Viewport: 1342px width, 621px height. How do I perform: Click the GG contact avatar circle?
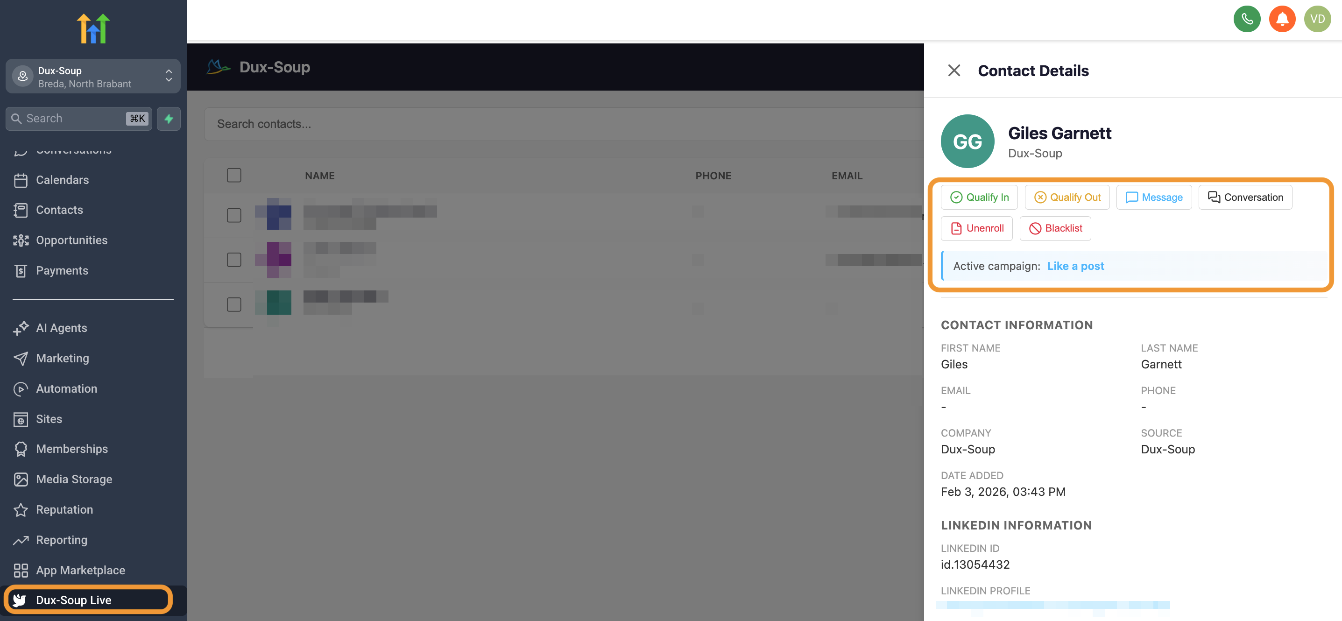click(x=967, y=141)
